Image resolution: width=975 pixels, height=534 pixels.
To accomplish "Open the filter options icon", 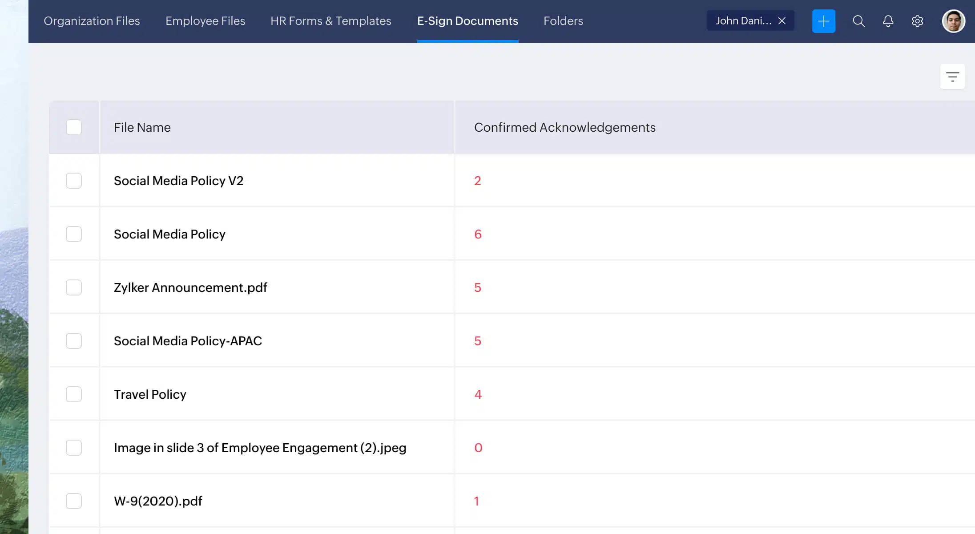I will 952,77.
